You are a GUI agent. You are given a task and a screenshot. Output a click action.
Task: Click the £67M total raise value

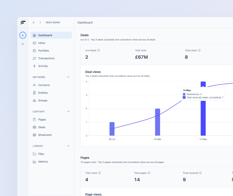tap(141, 57)
